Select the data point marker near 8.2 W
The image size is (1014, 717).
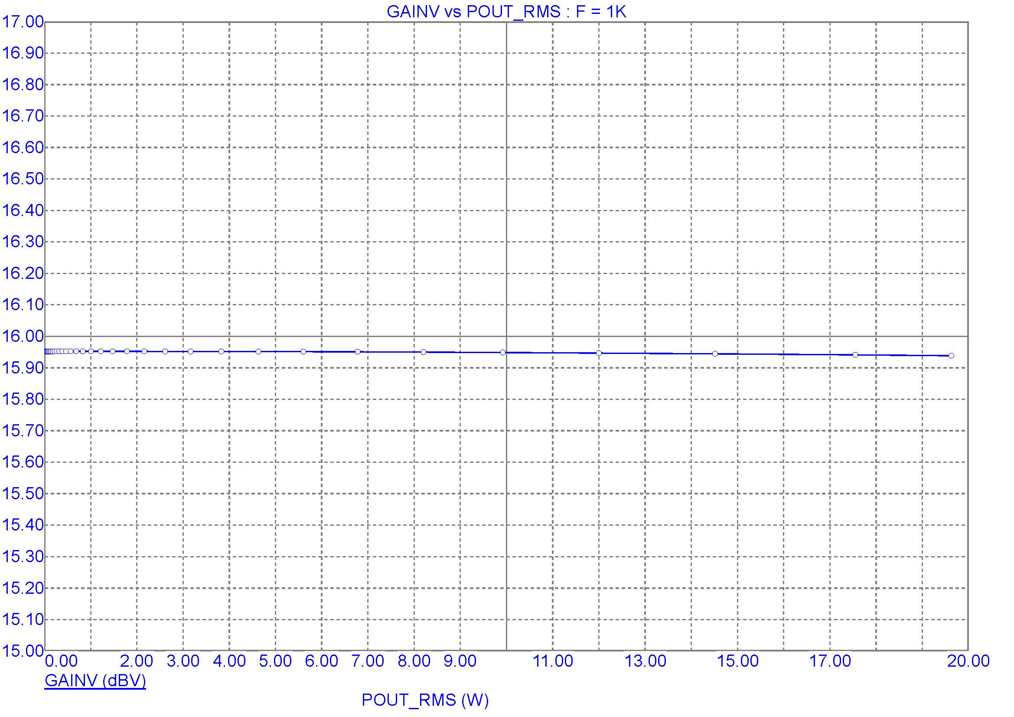click(x=423, y=352)
